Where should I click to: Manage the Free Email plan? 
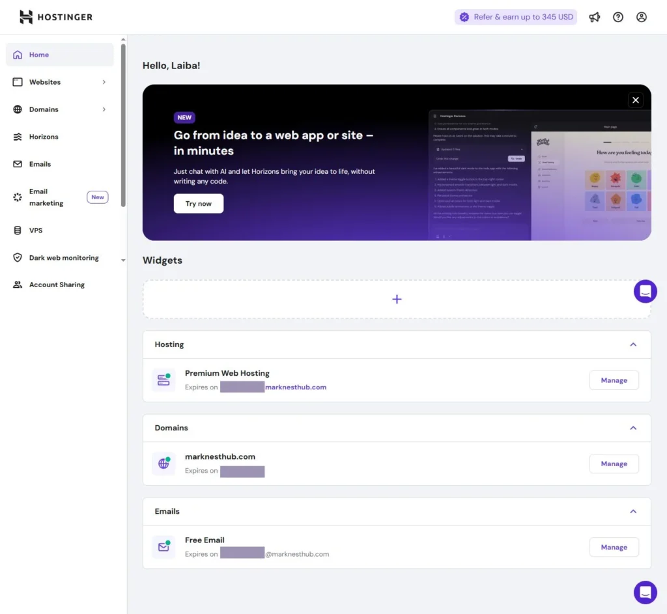coord(614,547)
